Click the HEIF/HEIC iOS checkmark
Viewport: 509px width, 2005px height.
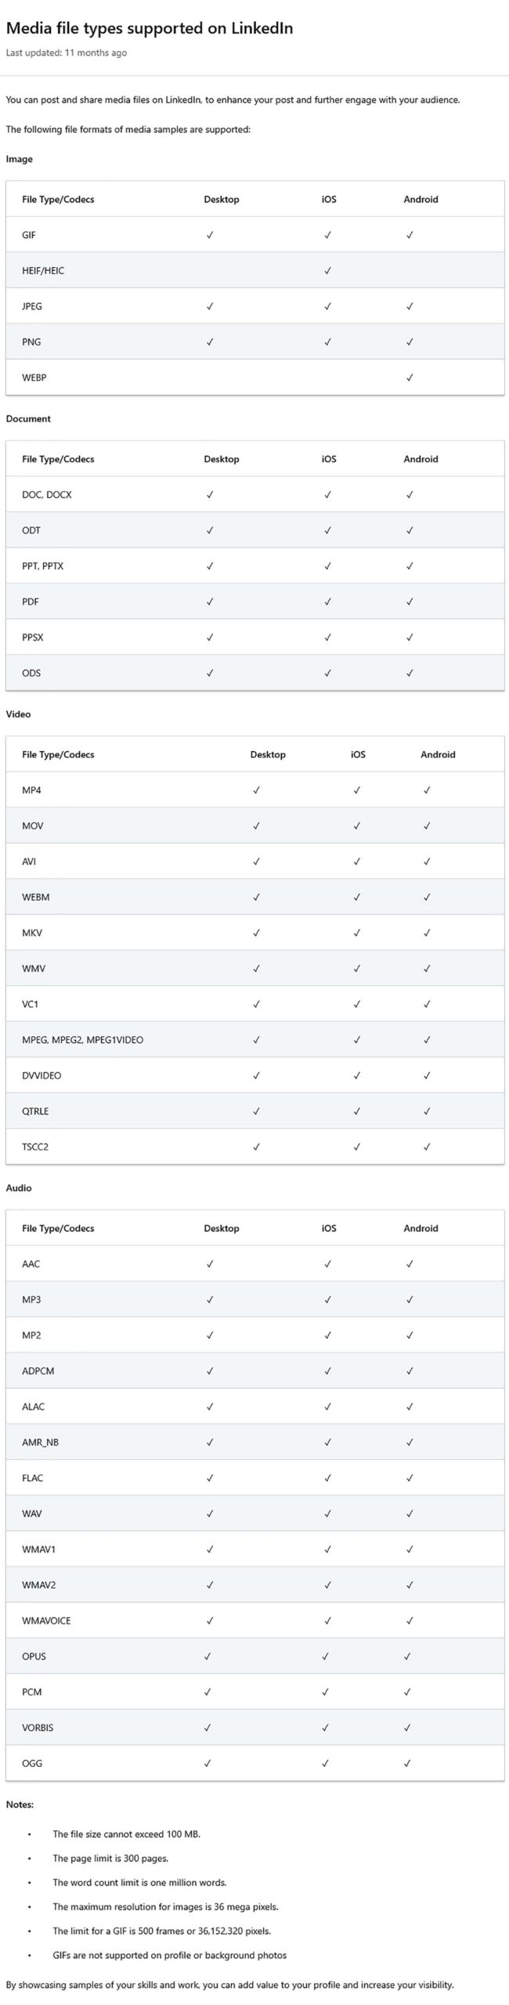[327, 271]
